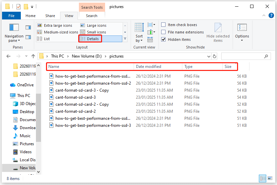277x185 pixels.
Task: Toggle the Preview pane icon
Action: coord(28,27)
